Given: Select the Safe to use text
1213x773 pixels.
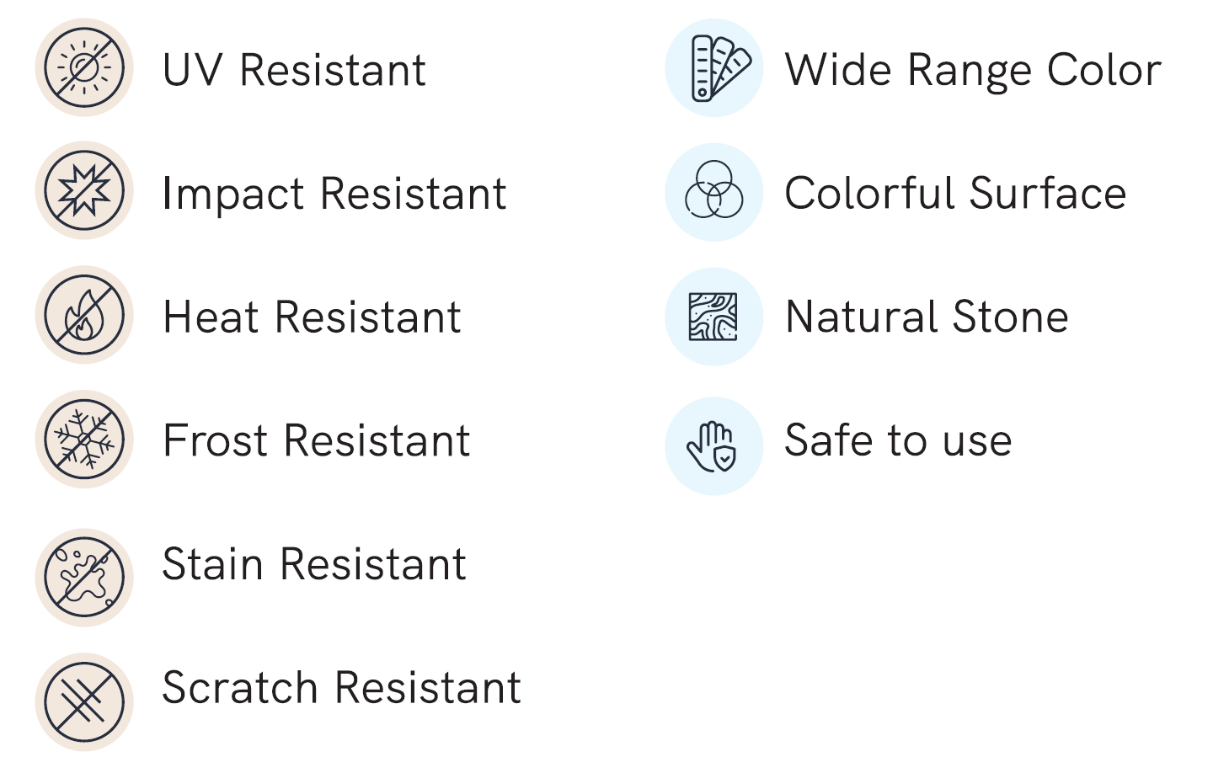Looking at the screenshot, I should tap(899, 440).
